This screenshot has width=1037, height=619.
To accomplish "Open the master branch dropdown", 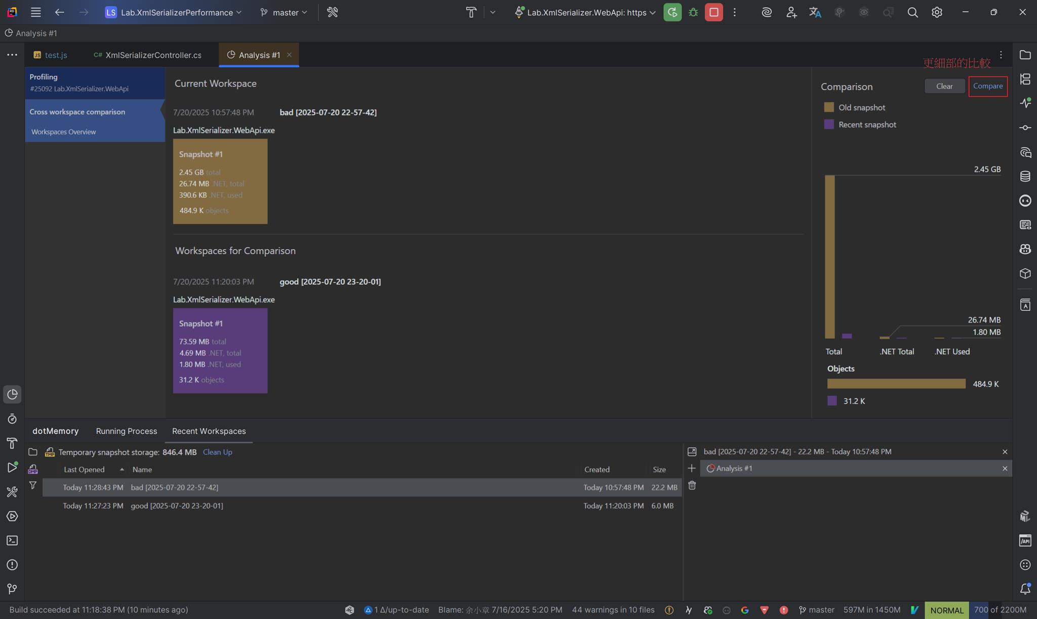I will (284, 12).
